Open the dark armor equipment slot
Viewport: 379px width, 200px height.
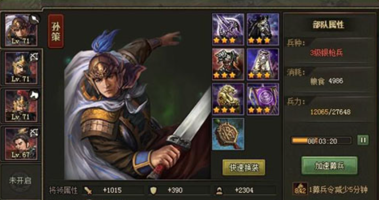228,64
